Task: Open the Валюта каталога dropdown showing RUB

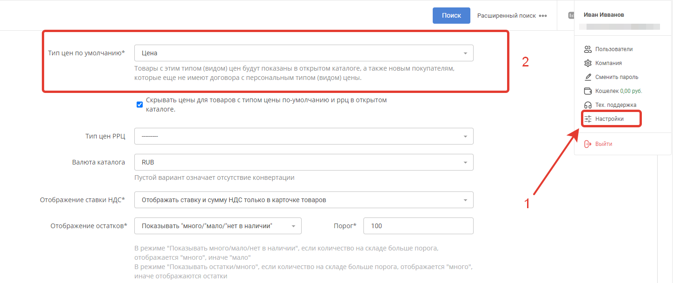Action: pyautogui.click(x=304, y=163)
